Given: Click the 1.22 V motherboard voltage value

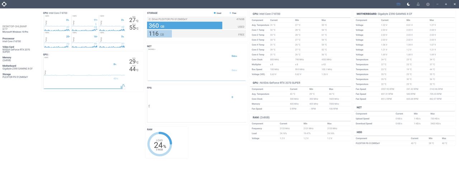Looking at the screenshot, I should point(384,25).
